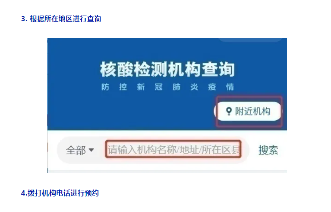
Task: Click the location pin icon beside 附近机构
Action: (229, 111)
